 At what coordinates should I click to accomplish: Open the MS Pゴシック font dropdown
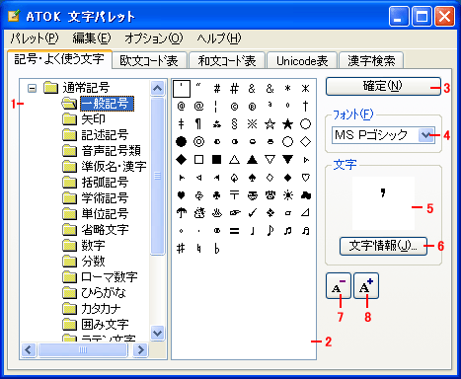426,135
